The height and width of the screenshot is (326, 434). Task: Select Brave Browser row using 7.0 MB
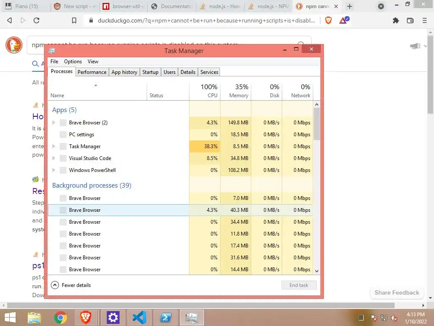181,198
